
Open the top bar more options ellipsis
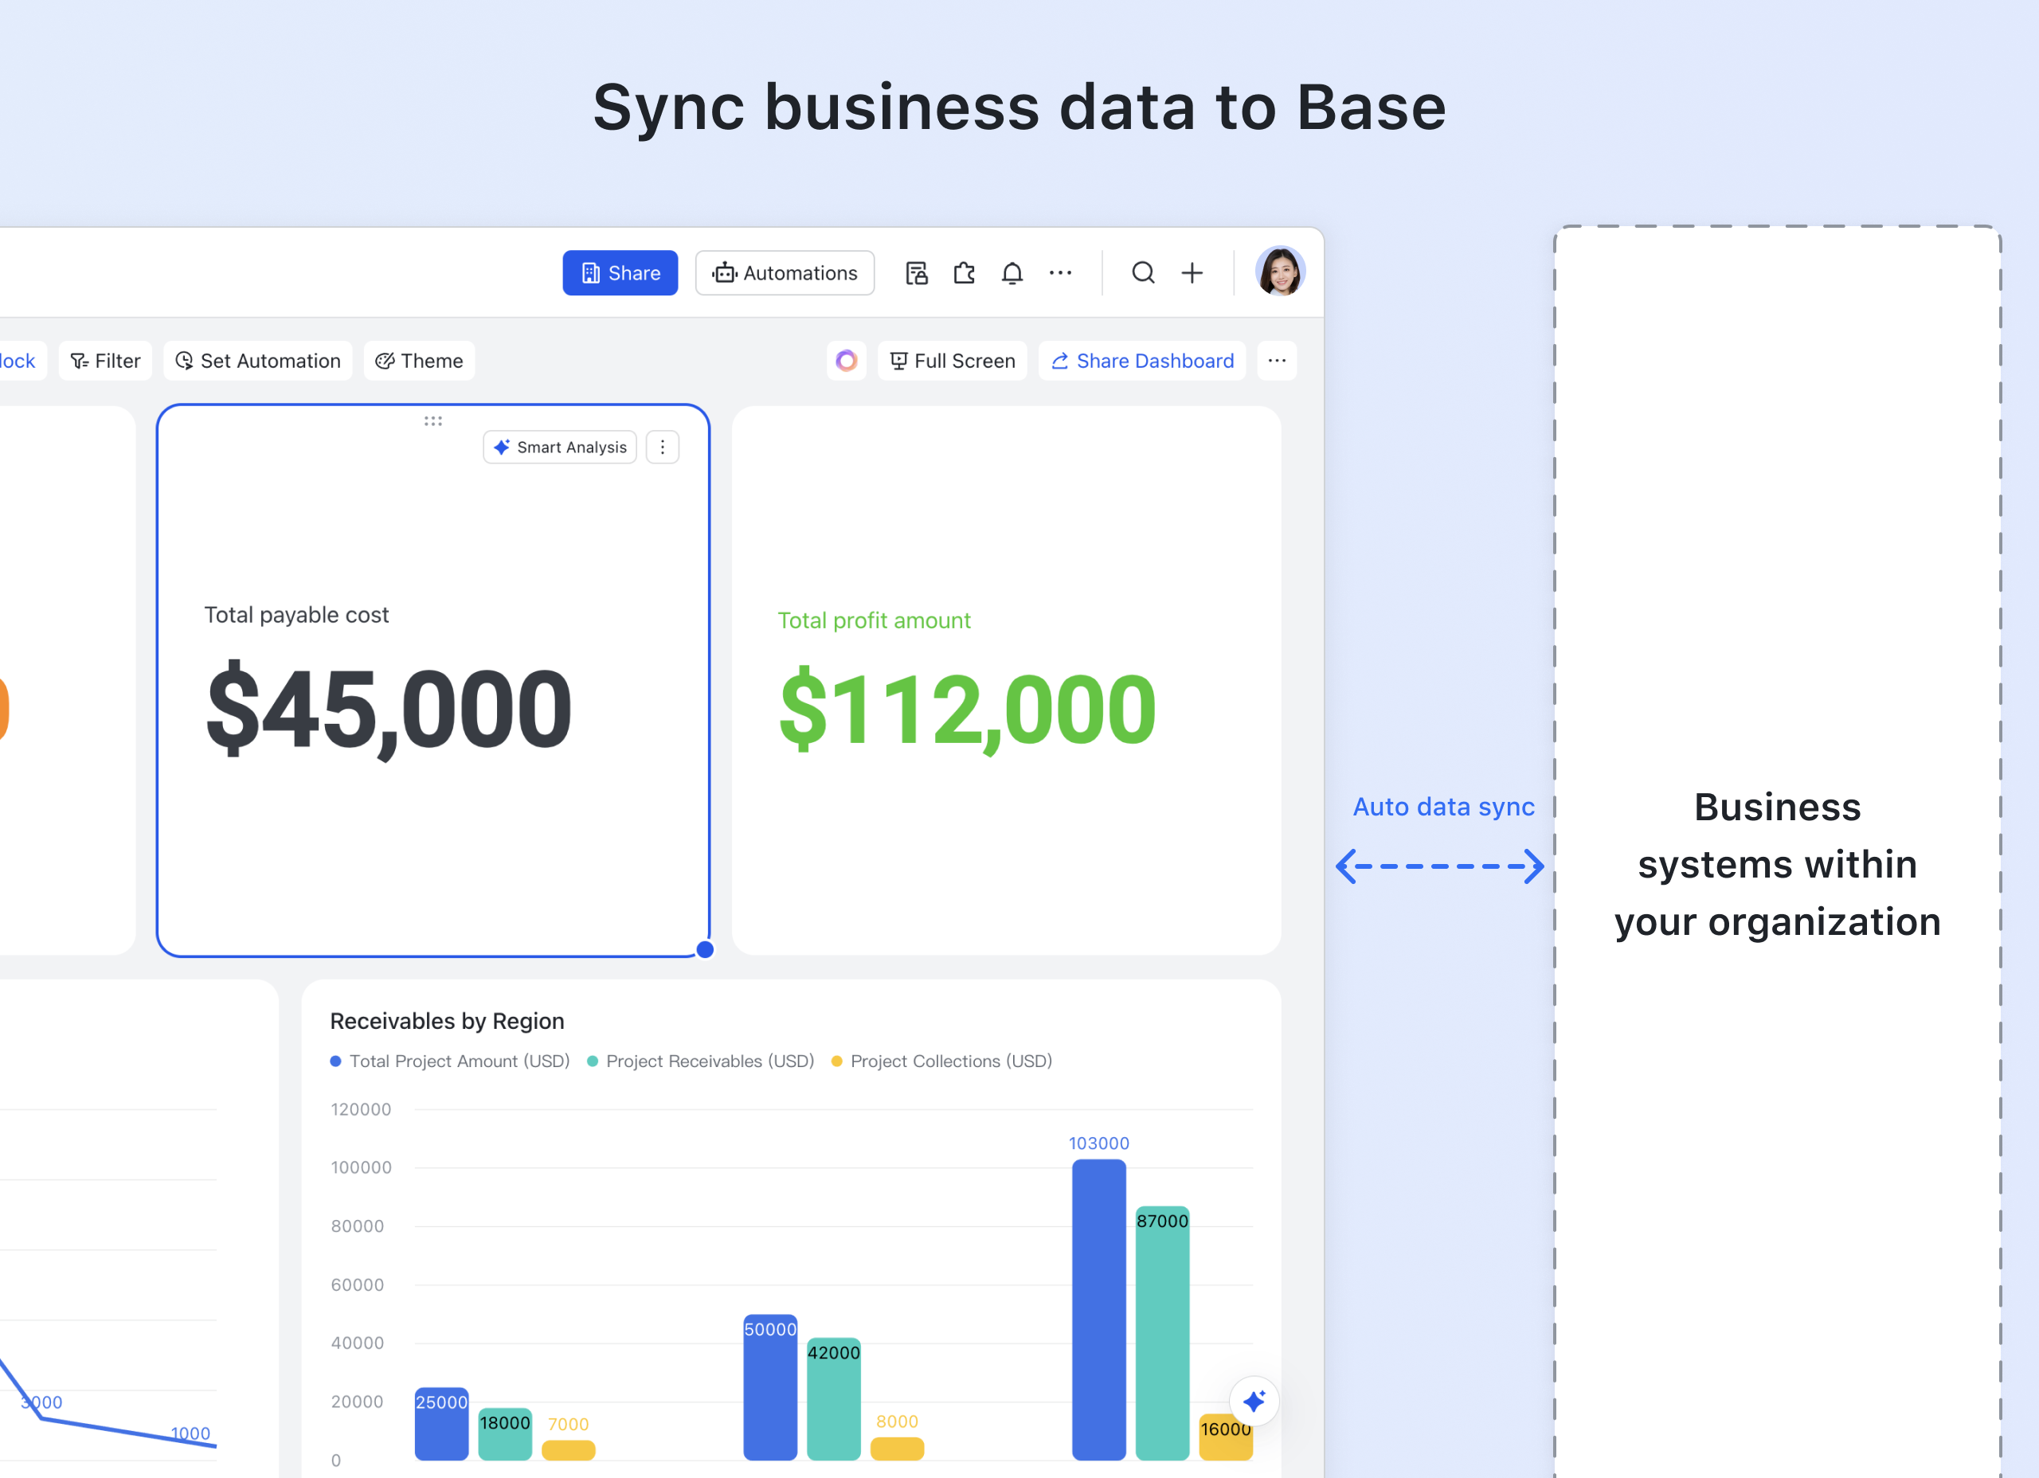1060,273
